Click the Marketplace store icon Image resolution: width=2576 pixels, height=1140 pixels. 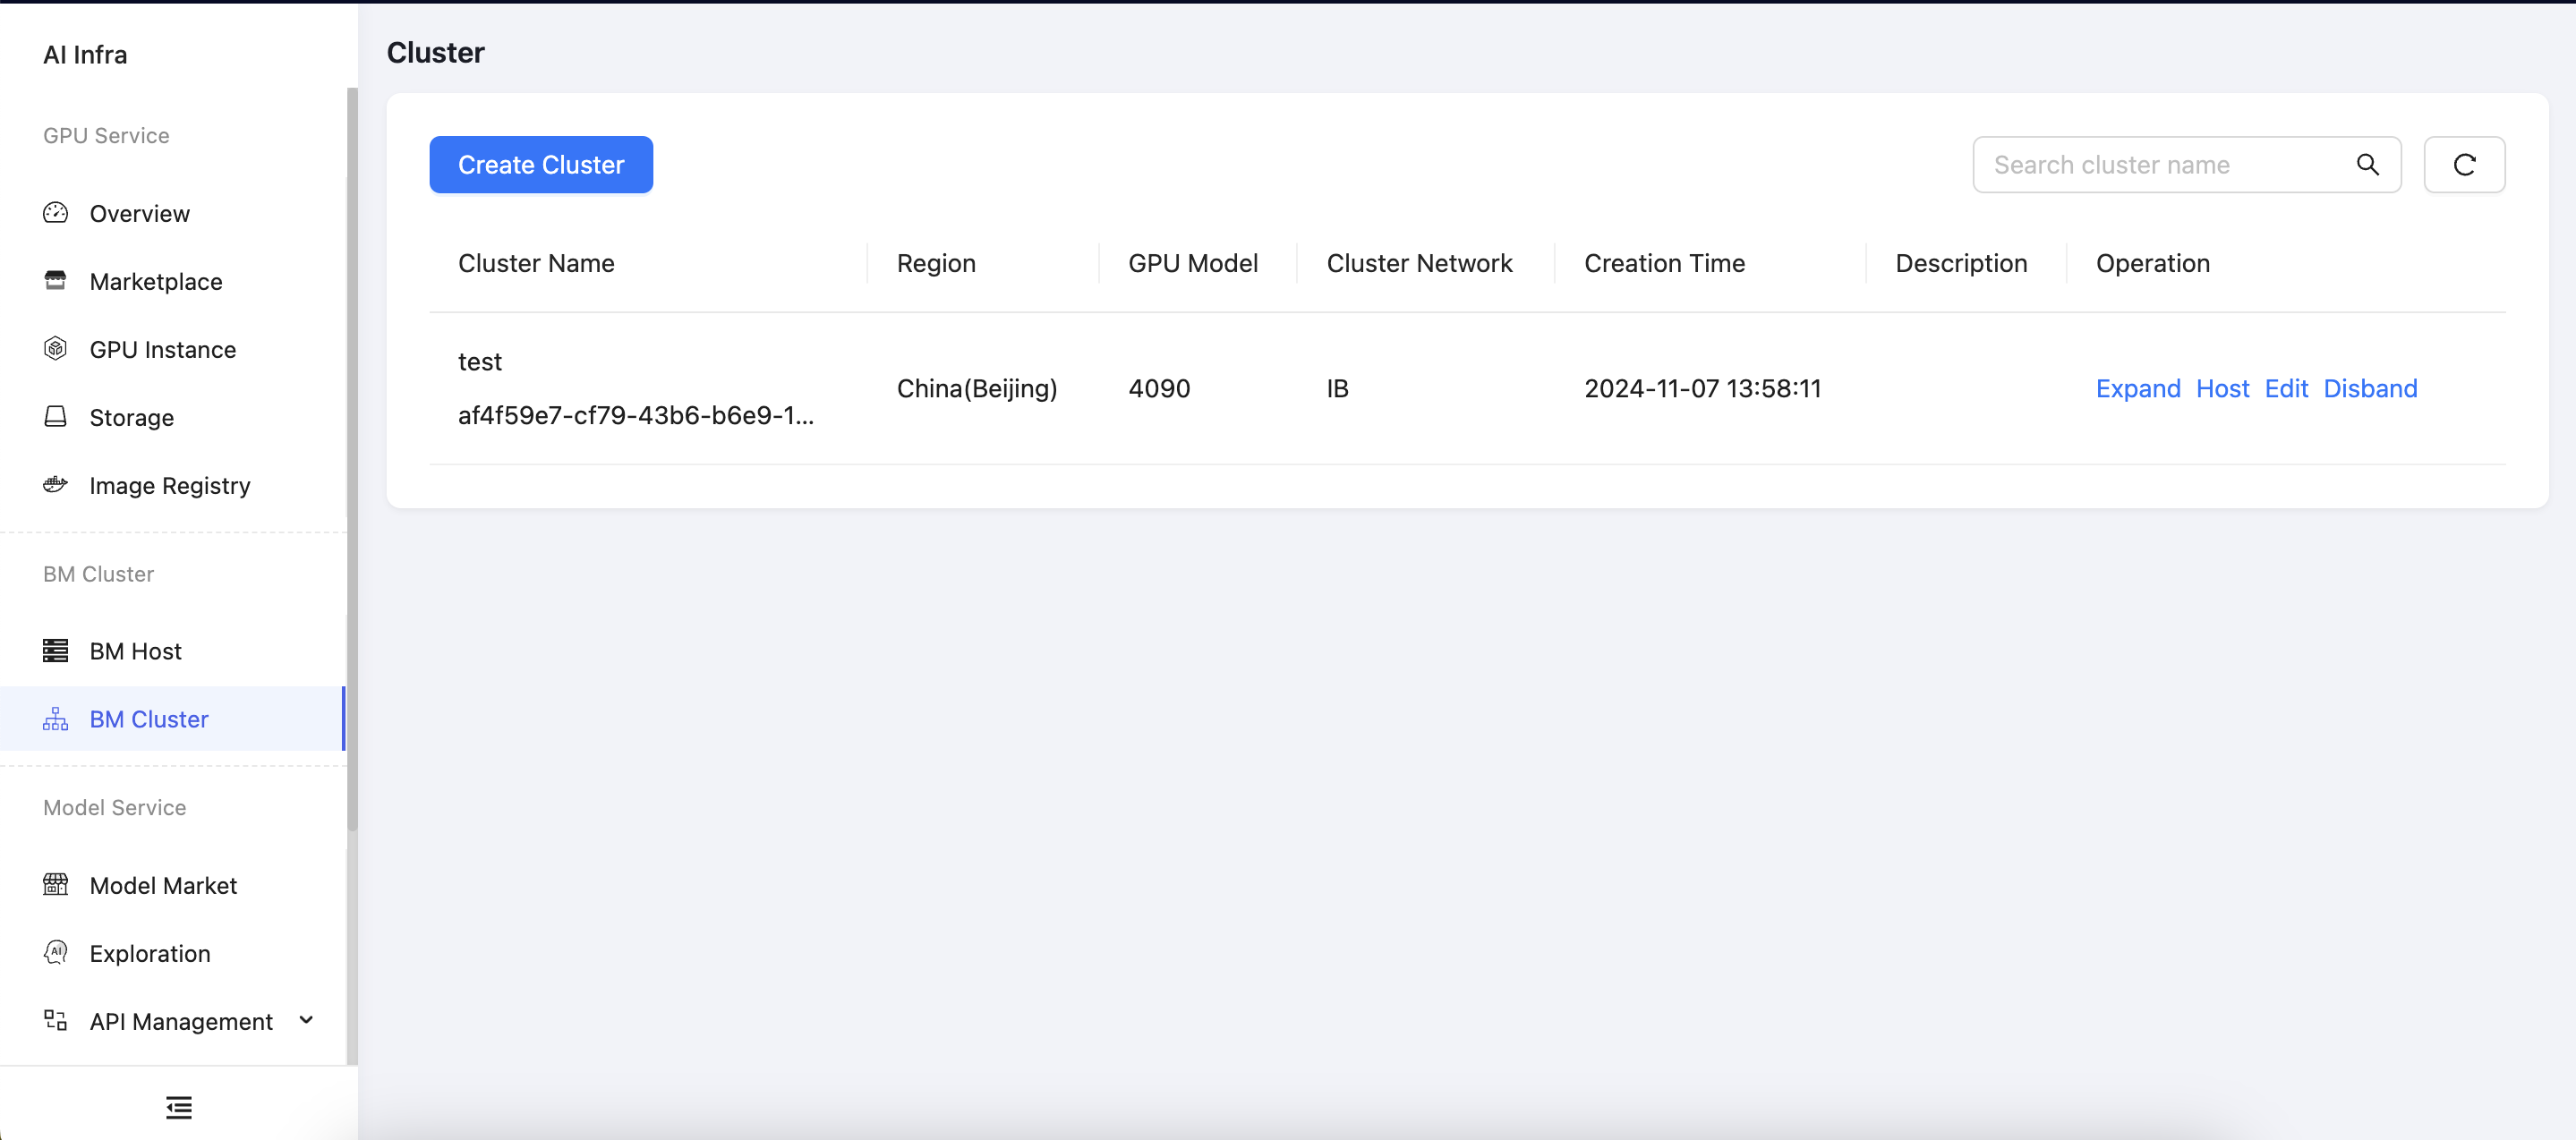56,281
